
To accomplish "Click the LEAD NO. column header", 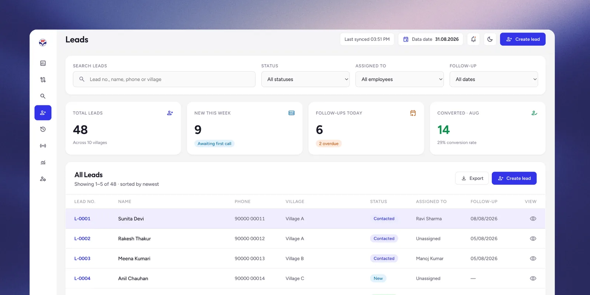I will click(85, 202).
